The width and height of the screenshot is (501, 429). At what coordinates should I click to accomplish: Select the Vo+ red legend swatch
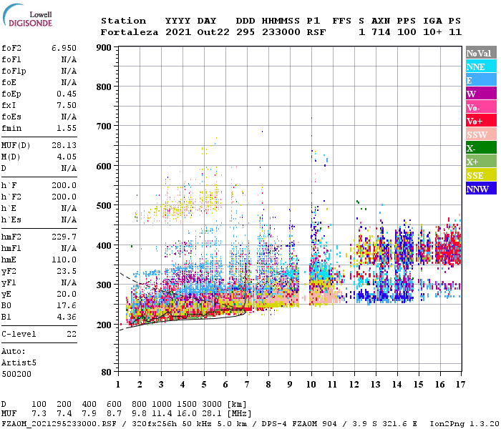(481, 121)
